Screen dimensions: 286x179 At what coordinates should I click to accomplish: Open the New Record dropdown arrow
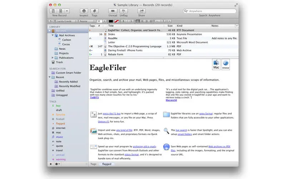[67, 11]
